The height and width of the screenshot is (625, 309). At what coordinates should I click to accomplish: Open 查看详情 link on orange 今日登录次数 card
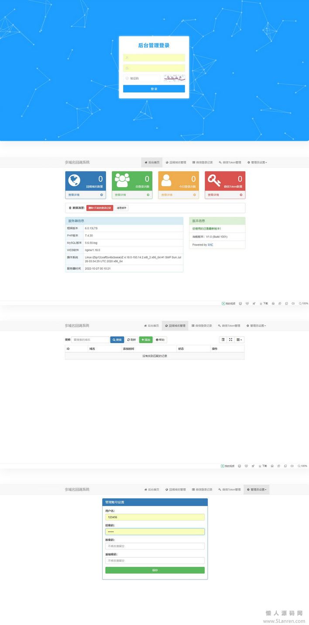click(x=167, y=195)
